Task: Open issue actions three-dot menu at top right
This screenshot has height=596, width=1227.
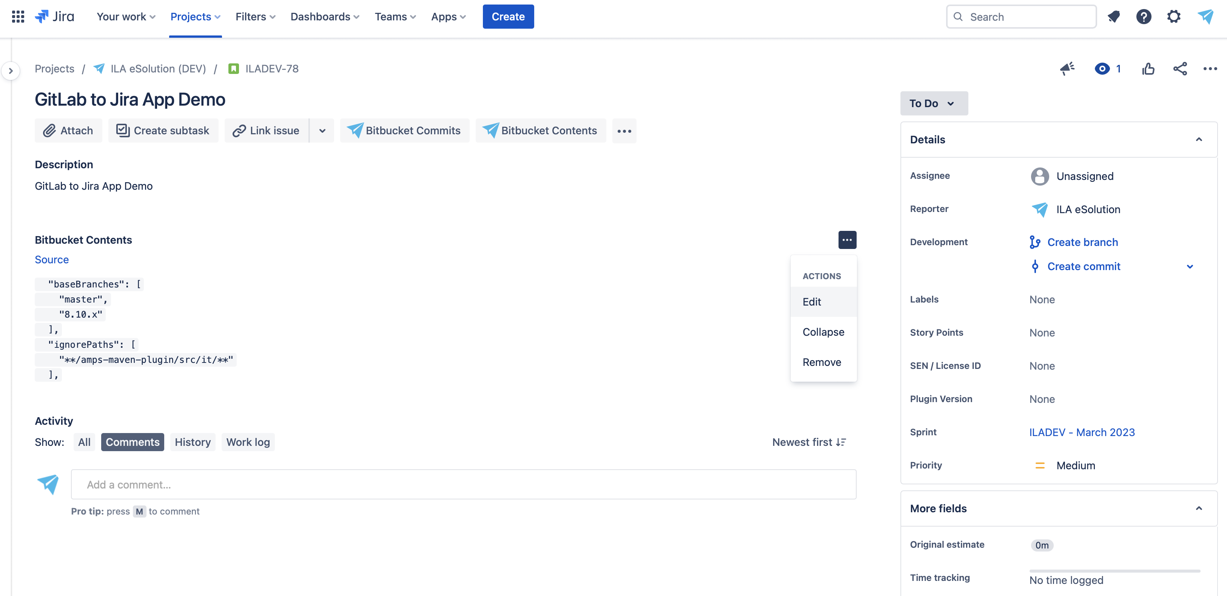Action: click(x=1210, y=69)
